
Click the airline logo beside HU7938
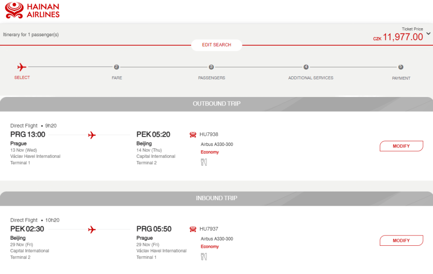(x=193, y=135)
